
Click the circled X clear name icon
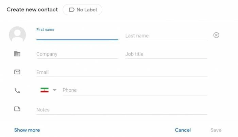216,35
